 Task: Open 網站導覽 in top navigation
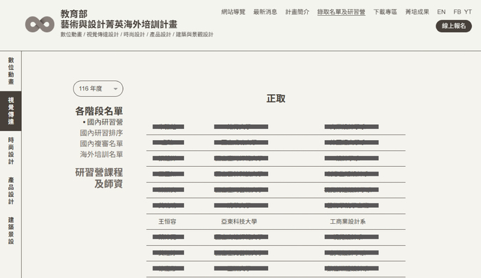coord(233,12)
